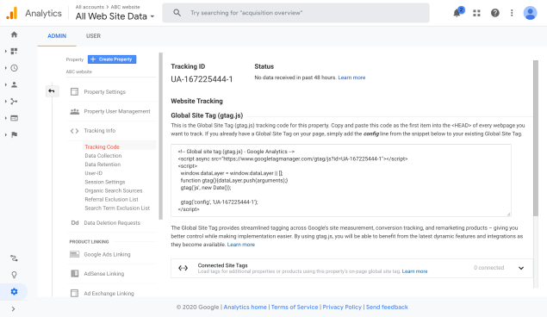
Task: Expand Realtime sidebar section arrow
Action: (5, 68)
